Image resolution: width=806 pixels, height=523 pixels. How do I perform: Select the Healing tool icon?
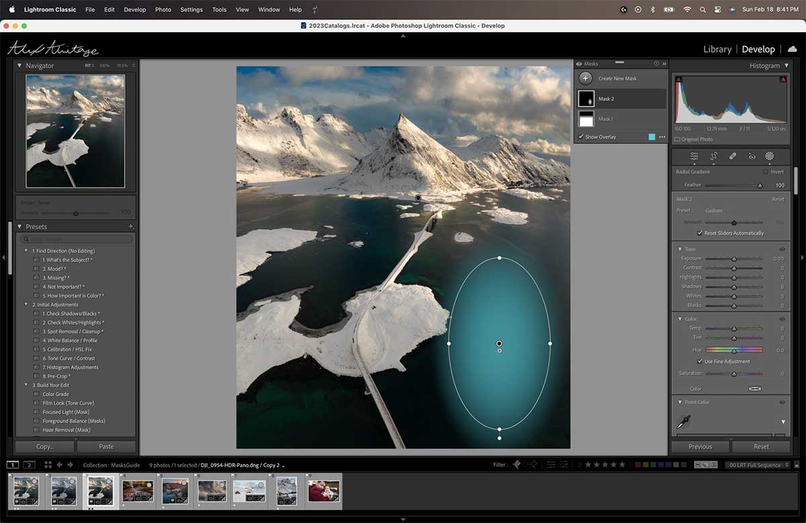click(x=733, y=156)
